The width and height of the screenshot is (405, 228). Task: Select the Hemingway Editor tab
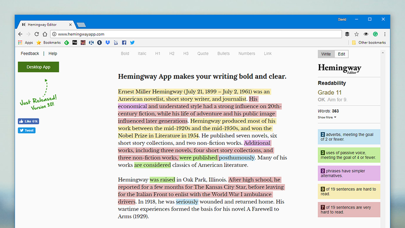pos(46,24)
